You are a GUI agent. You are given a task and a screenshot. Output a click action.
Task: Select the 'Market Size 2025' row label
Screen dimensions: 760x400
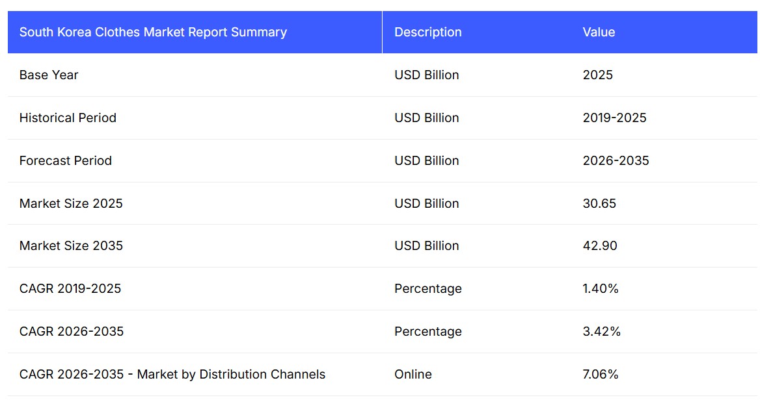point(71,203)
